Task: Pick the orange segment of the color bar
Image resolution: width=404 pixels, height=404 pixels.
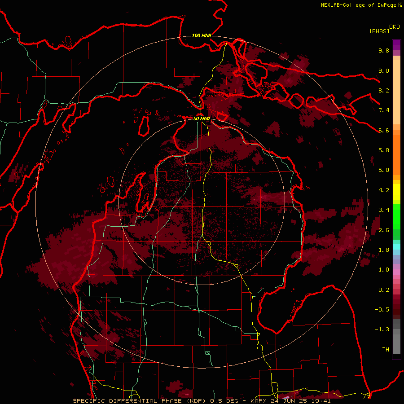Action: [396, 154]
